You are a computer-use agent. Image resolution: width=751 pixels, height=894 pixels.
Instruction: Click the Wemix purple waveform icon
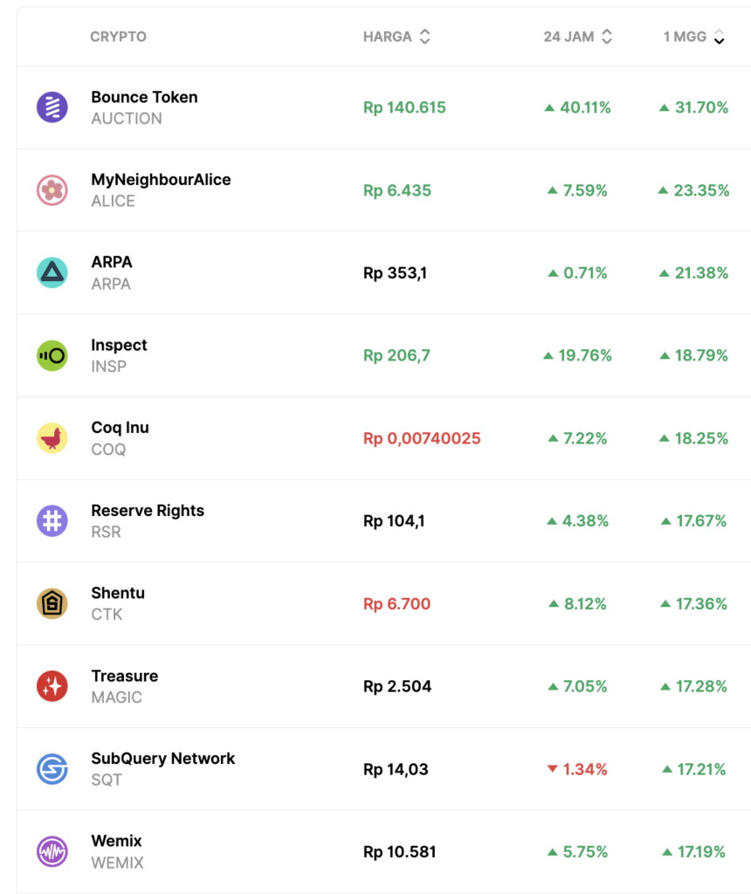52,851
